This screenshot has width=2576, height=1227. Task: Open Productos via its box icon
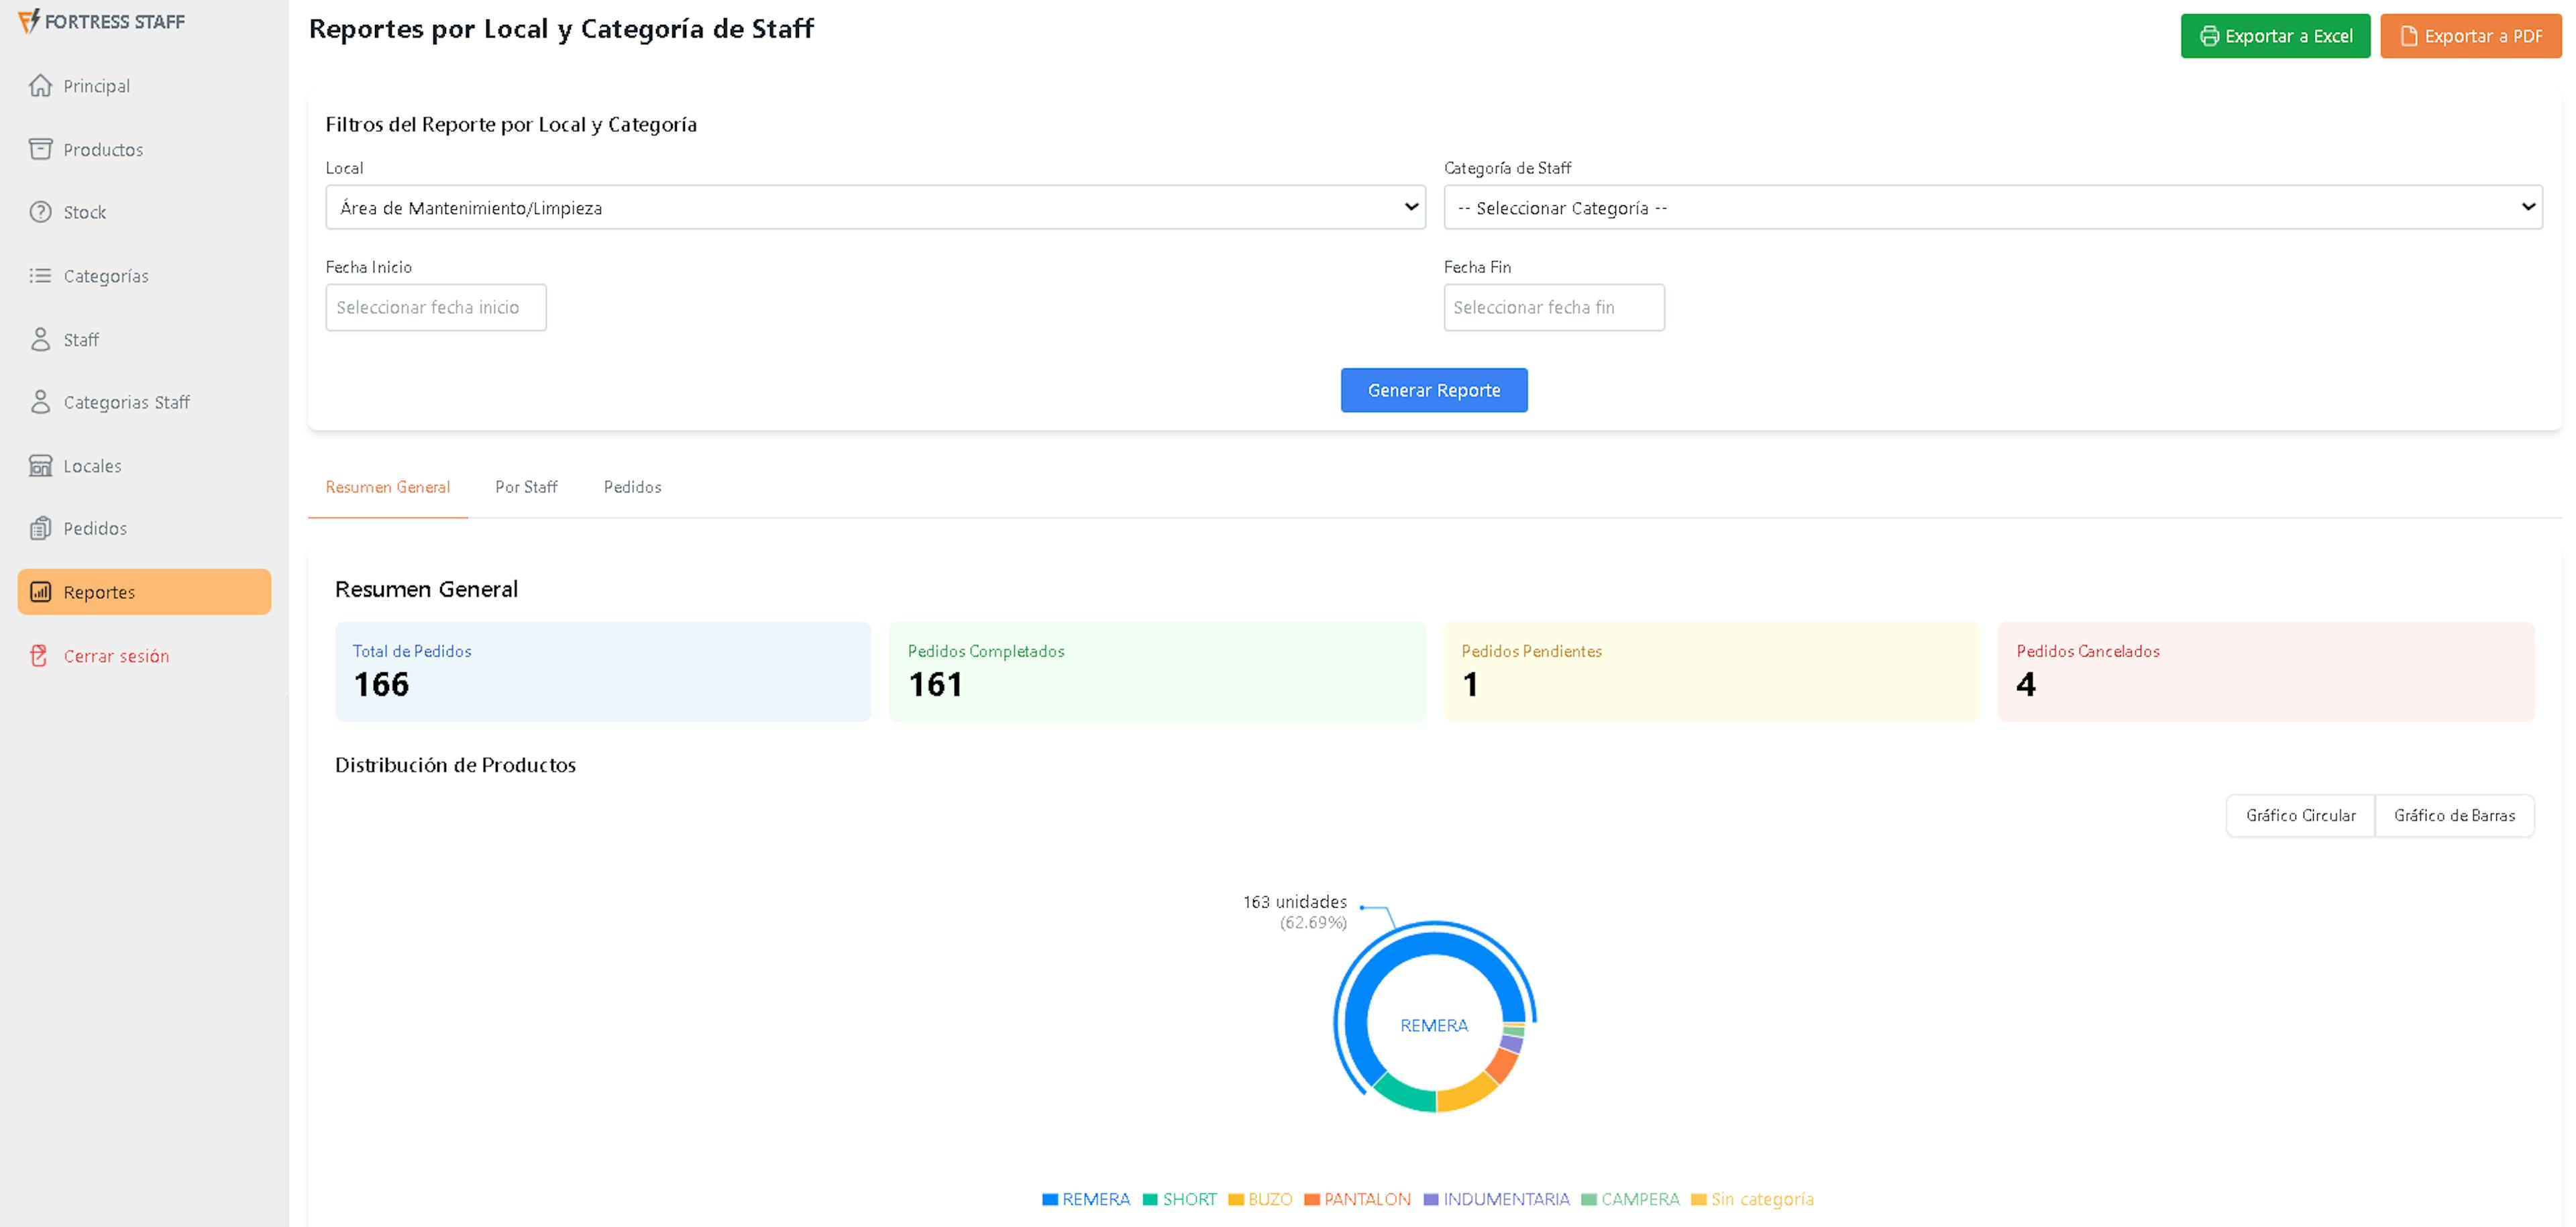point(40,149)
